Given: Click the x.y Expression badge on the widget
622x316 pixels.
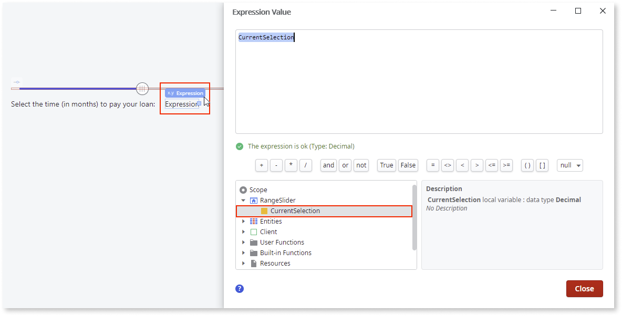Looking at the screenshot, I should [x=185, y=92].
